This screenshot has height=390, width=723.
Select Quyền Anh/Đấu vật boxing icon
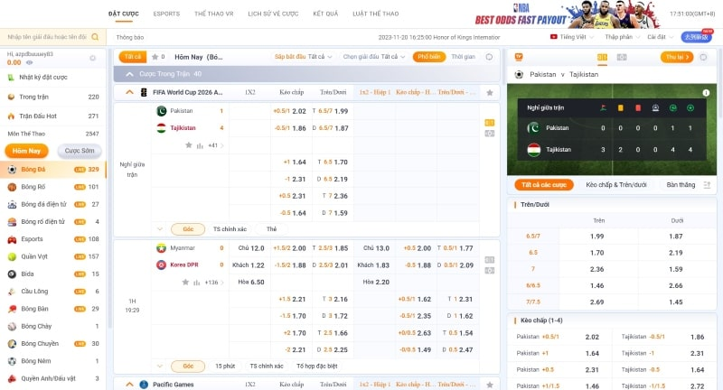click(12, 378)
